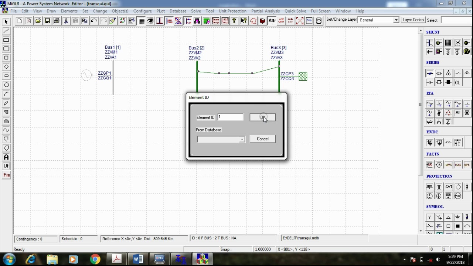Open the Set/Change Layer dropdown
The width and height of the screenshot is (473, 266).
[396, 20]
